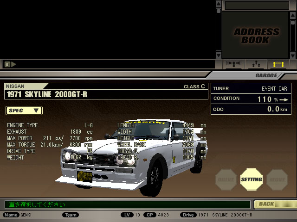The height and width of the screenshot is (222, 297).
Task: Open the ADDRESS BOOK panel
Action: [x=256, y=36]
